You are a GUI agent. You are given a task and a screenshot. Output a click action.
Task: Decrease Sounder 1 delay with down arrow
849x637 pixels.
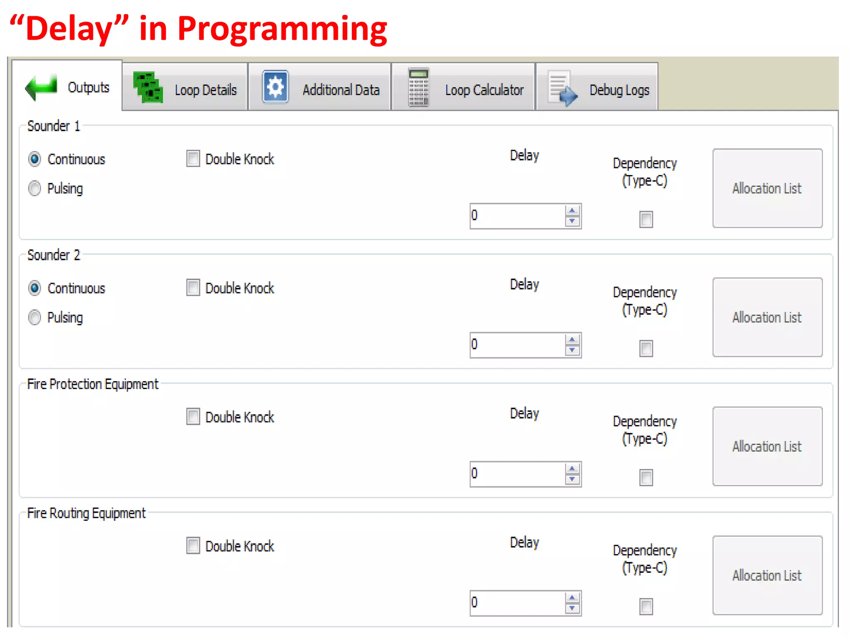pos(572,221)
